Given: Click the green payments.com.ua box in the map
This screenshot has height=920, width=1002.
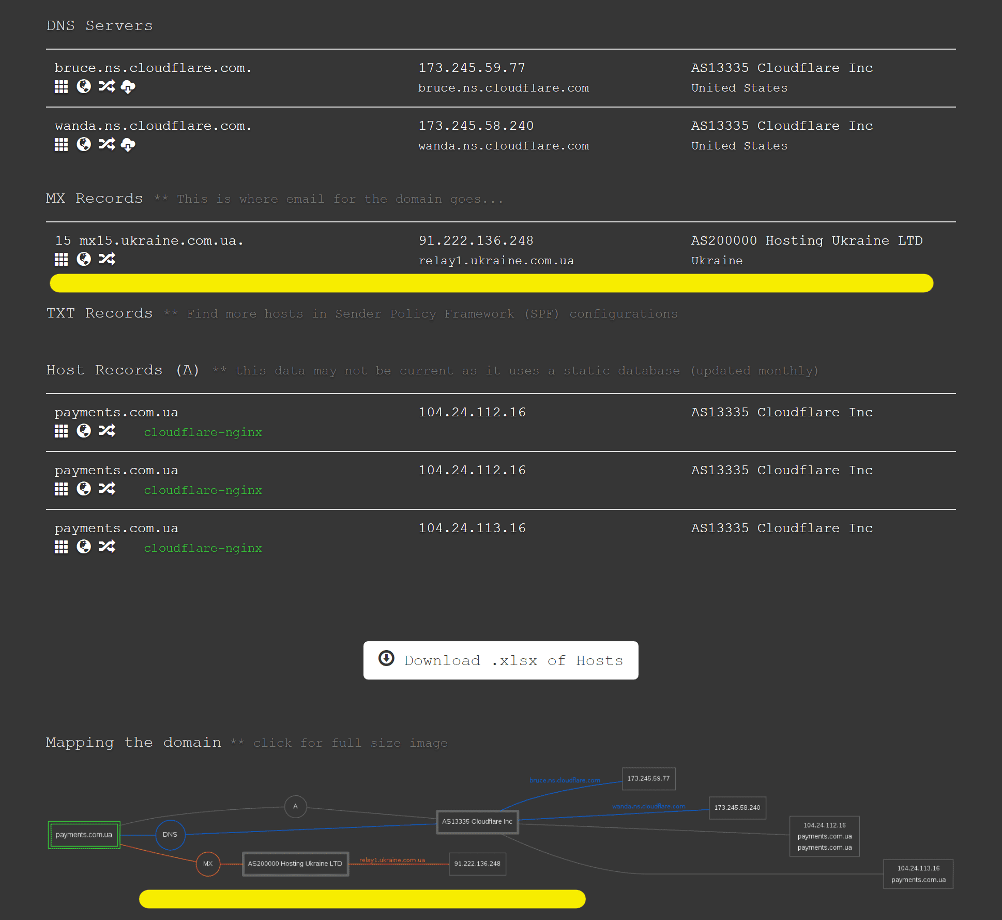Looking at the screenshot, I should 84,835.
